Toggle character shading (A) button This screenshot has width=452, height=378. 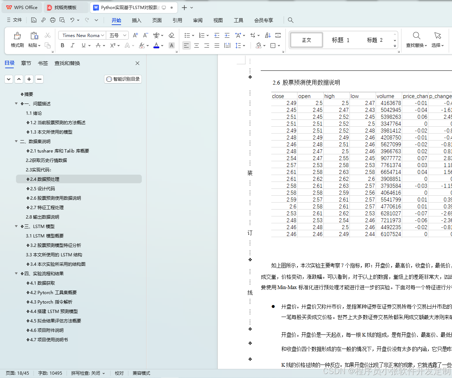pos(172,45)
